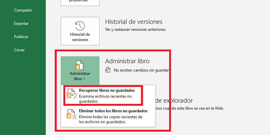Click 'No existen cambios sin guardar' text
This screenshot has height=135, width=270.
pos(141,70)
